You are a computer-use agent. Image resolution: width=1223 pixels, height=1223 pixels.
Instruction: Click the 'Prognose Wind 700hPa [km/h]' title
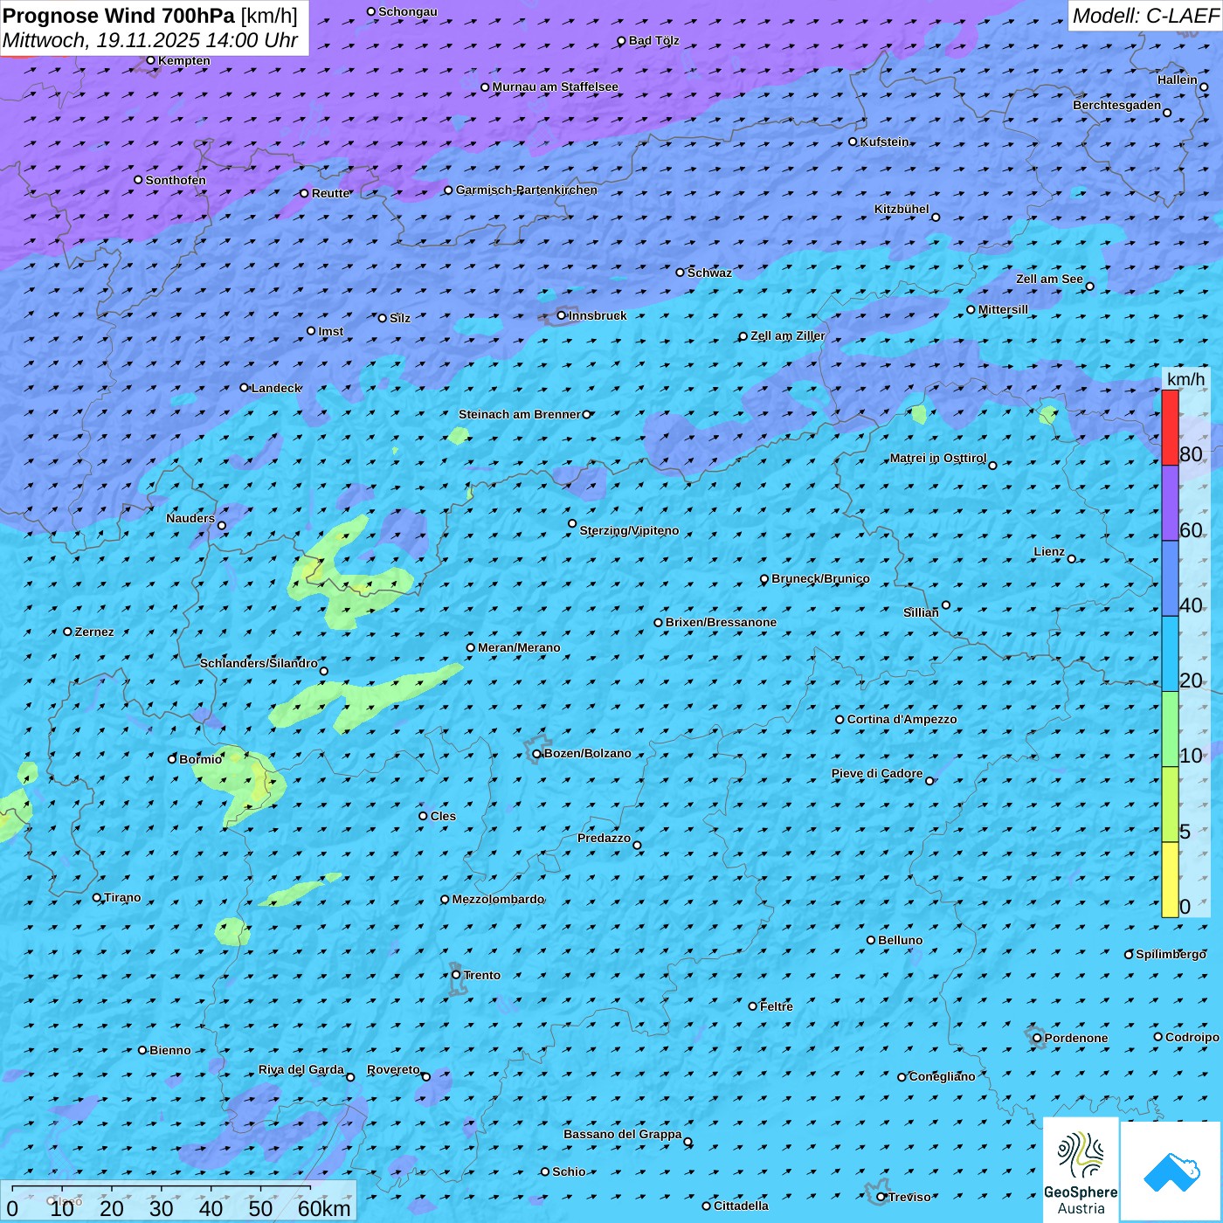click(150, 16)
